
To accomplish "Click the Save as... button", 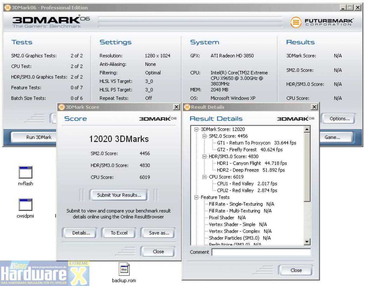I will (x=159, y=233).
